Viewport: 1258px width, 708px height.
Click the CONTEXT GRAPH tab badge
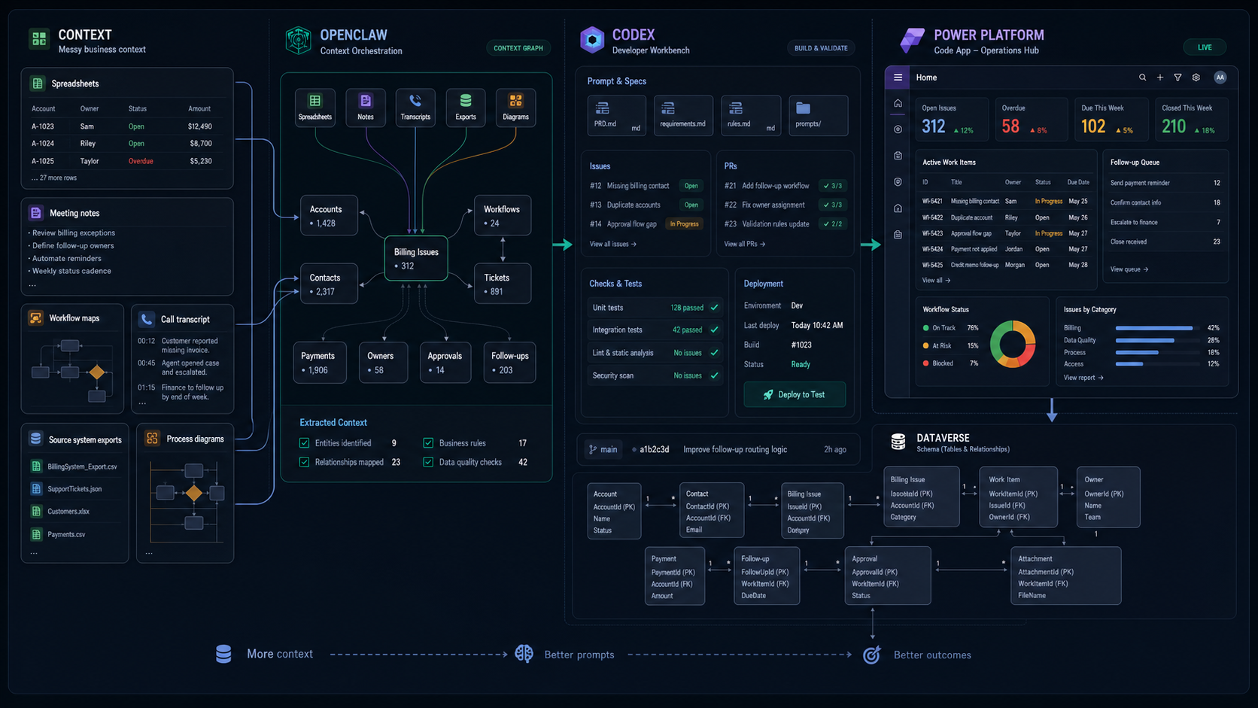pos(518,48)
